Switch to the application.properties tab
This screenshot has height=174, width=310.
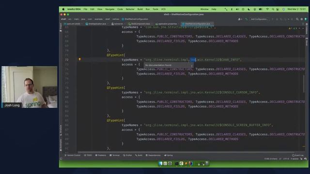click(167, 24)
